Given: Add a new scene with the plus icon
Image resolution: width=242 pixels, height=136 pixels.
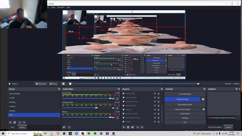Looking at the screenshot, I should [10, 122].
